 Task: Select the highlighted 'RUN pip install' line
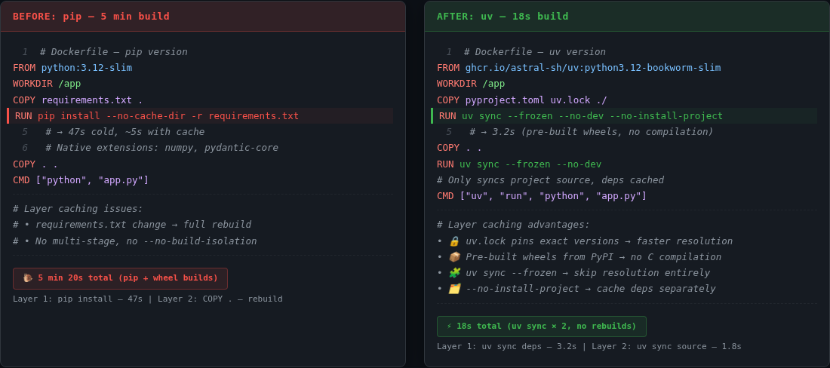click(x=200, y=116)
